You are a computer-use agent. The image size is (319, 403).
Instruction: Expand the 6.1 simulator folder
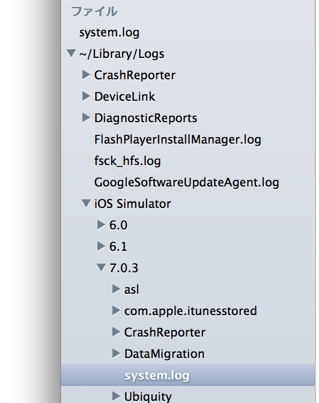pos(101,246)
